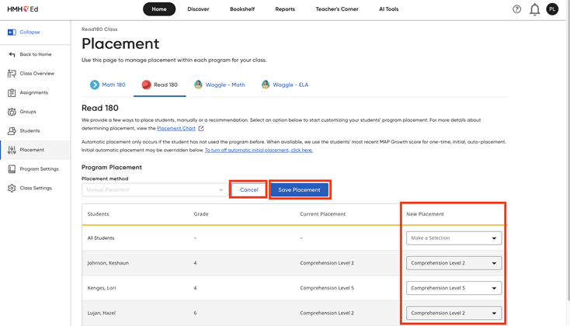Open the help question mark icon

(516, 9)
